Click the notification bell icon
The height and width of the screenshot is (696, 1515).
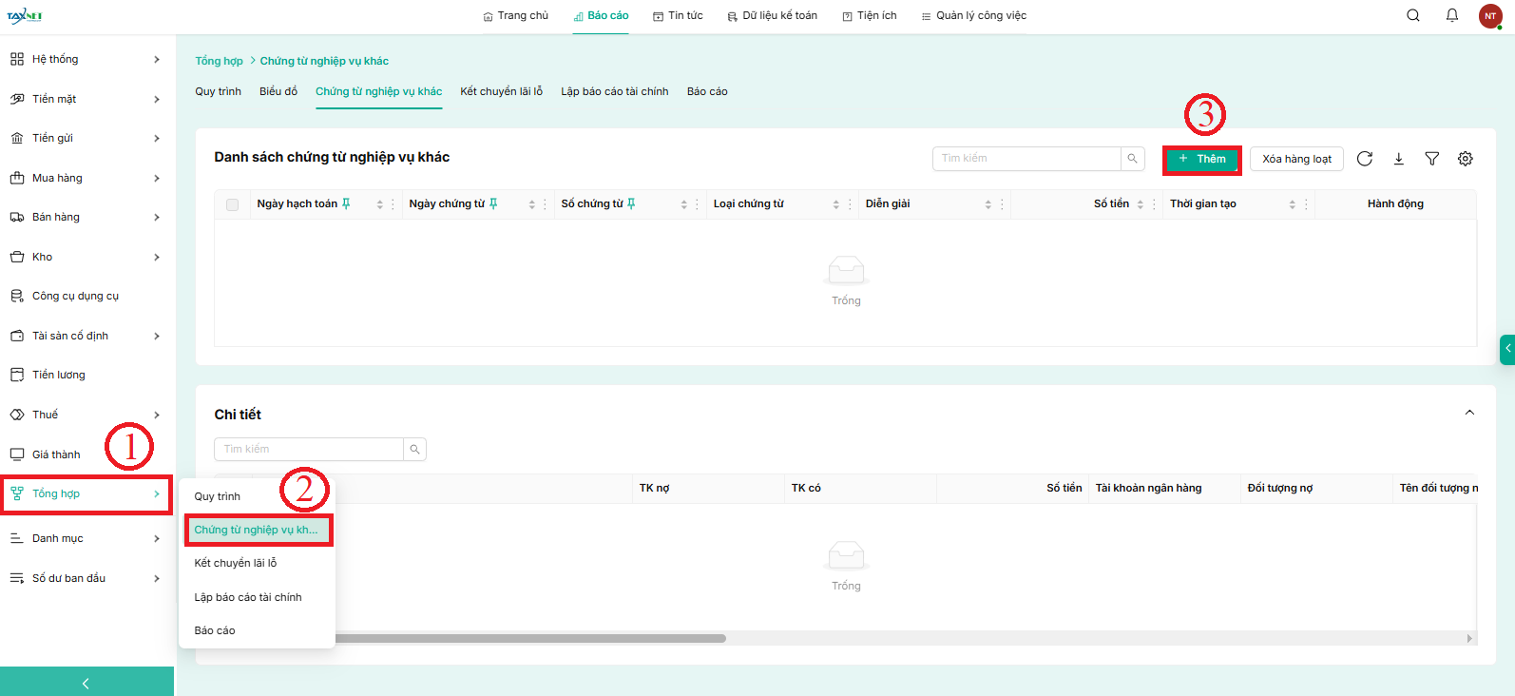(x=1452, y=15)
